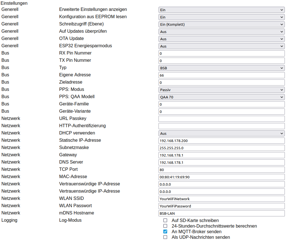Focus the 'TCP Port' input field
Image resolution: width=291 pixels, height=241 pixels.
(222, 170)
